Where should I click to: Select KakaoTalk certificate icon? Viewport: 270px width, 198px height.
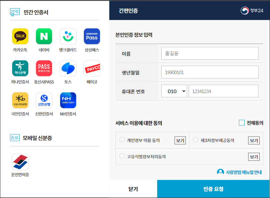(20, 36)
